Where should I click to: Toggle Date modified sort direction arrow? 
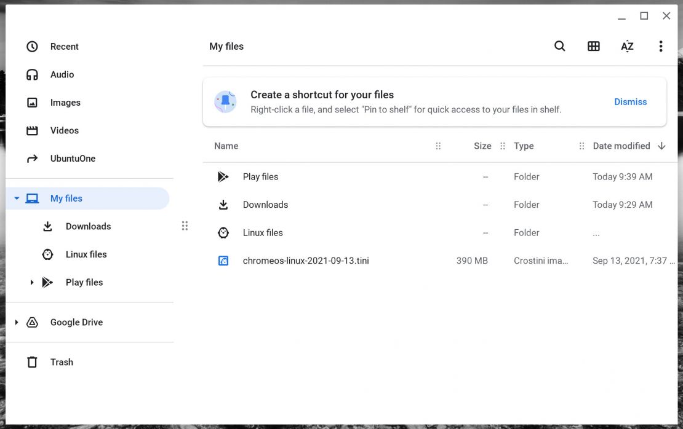(x=661, y=146)
